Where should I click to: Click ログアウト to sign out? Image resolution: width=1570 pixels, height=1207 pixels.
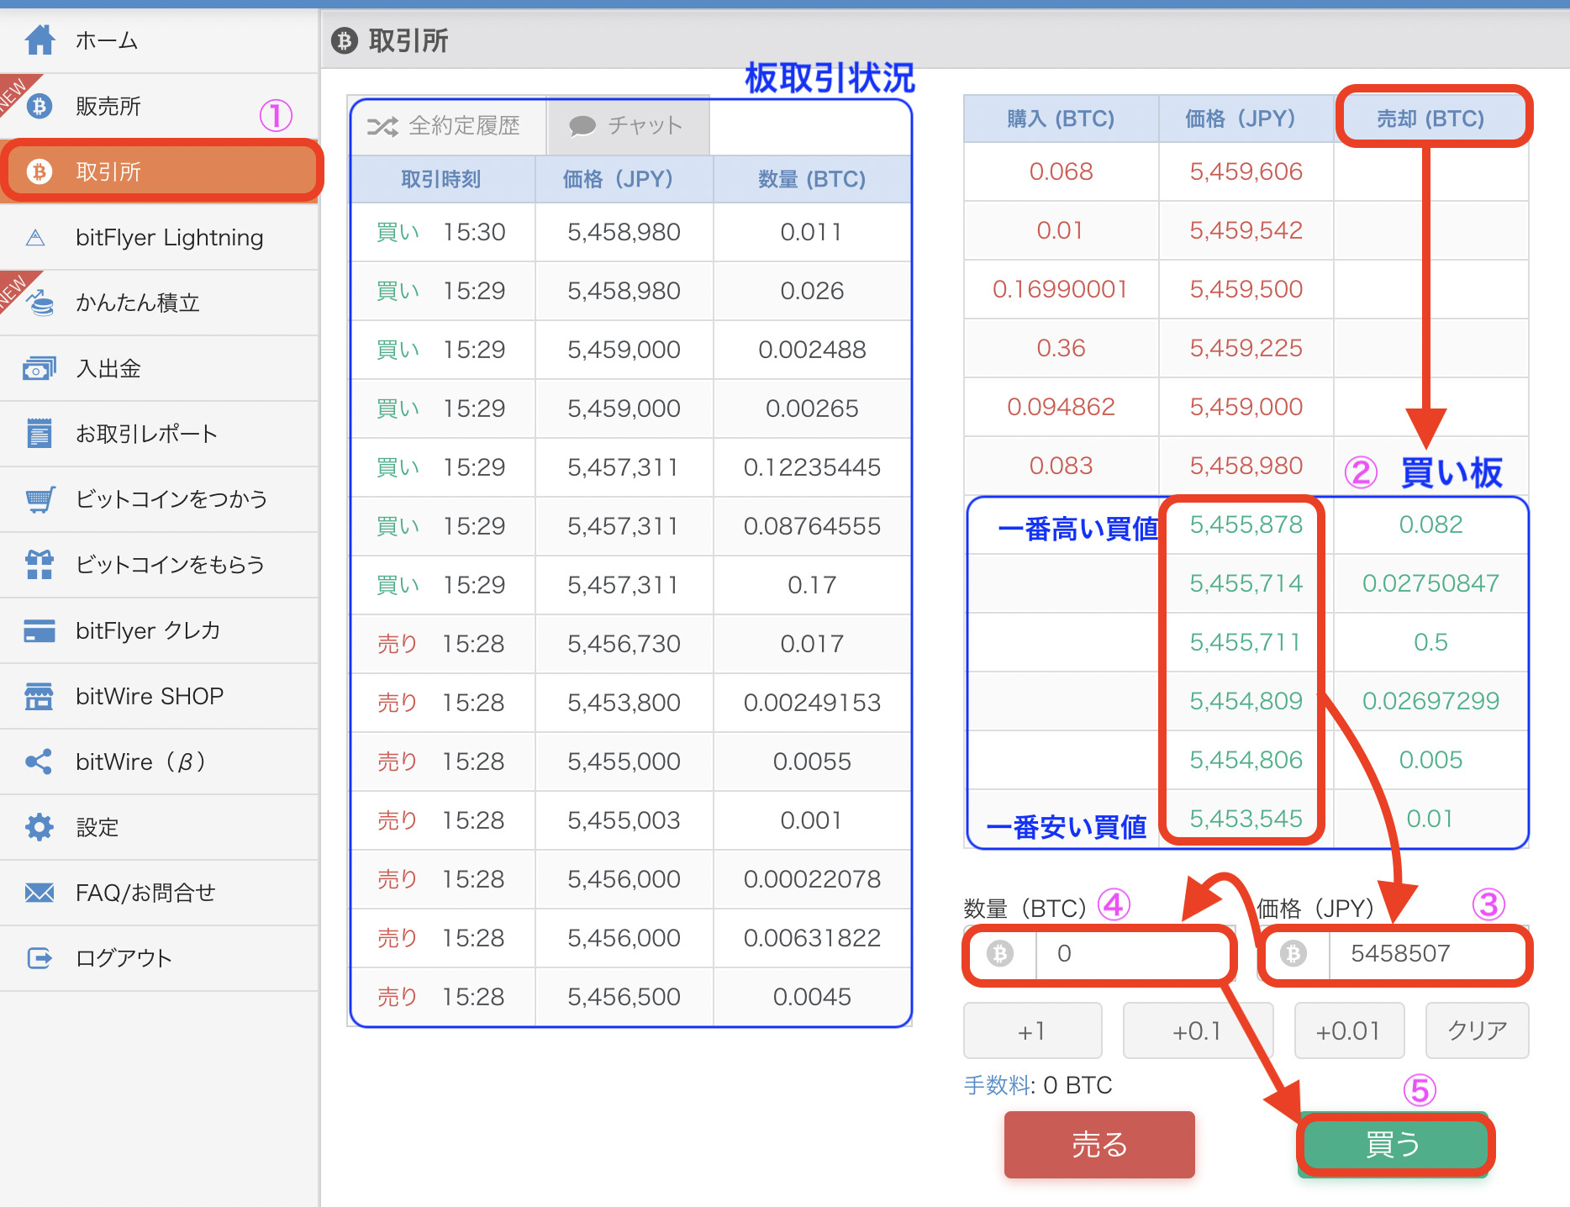pyautogui.click(x=159, y=958)
